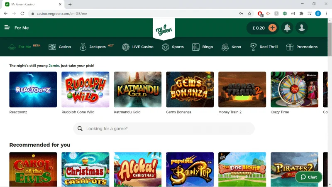This screenshot has width=332, height=187.
Task: Click the Bingo card icon
Action: pos(196,47)
